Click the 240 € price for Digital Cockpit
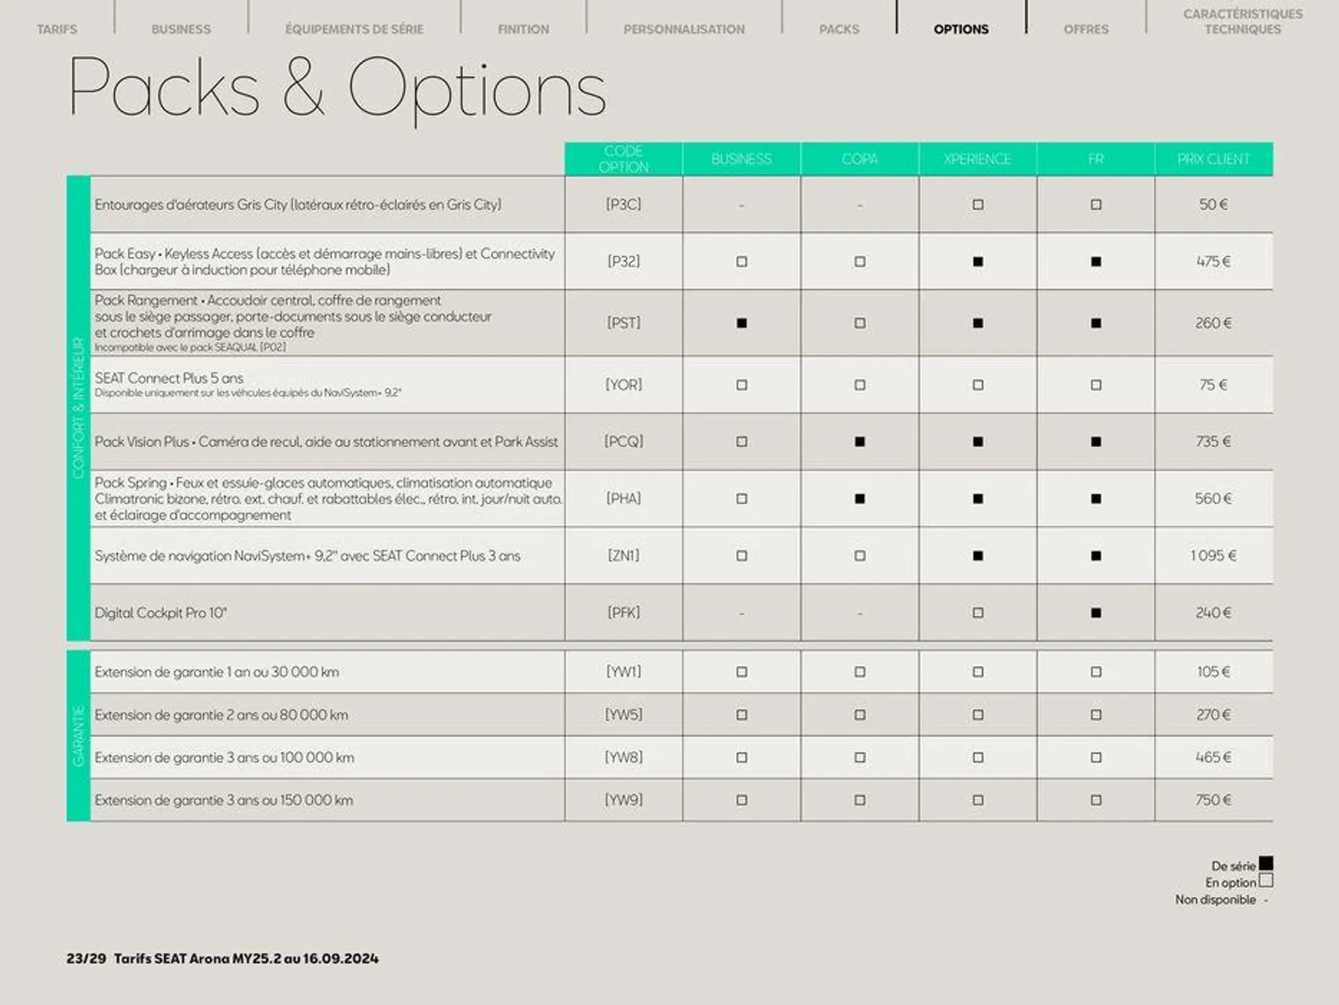The height and width of the screenshot is (1005, 1339). tap(1213, 613)
